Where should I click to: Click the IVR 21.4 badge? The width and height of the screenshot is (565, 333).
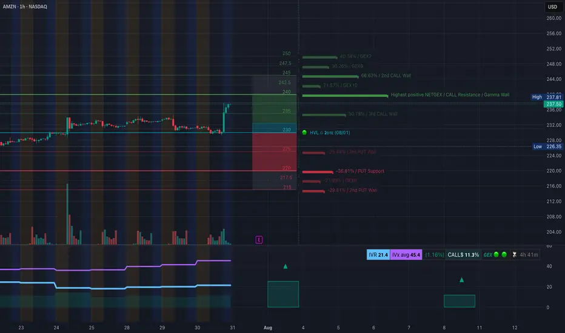click(378, 255)
